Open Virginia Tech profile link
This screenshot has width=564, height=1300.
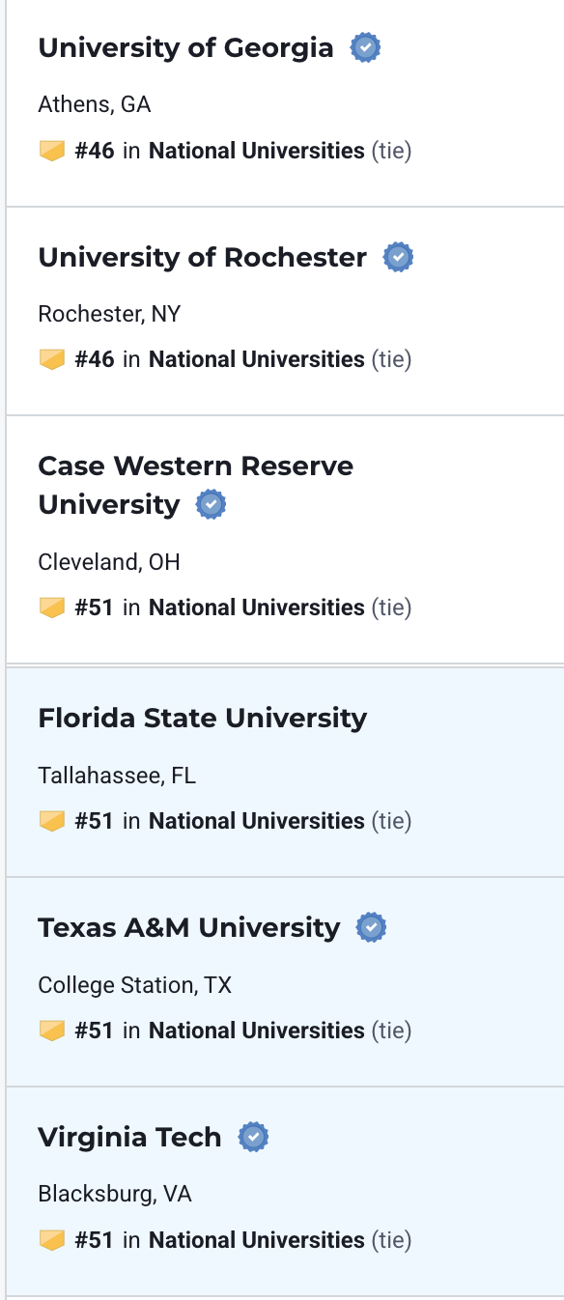(129, 1137)
